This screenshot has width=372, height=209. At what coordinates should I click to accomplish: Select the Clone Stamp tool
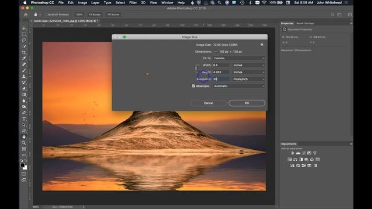tap(24, 76)
